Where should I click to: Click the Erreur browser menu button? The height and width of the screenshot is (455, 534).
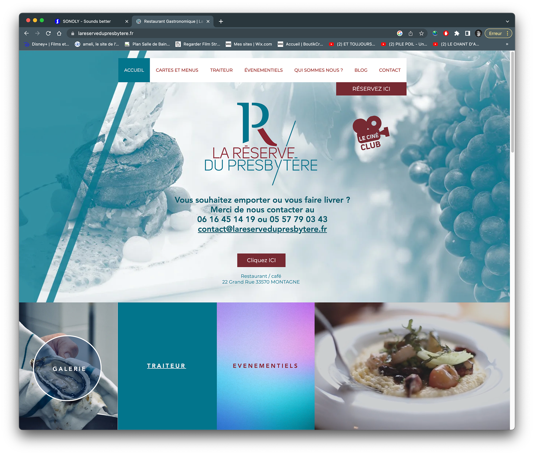498,33
